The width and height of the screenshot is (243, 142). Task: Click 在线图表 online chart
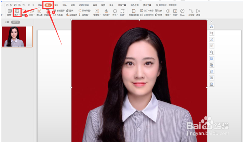(71, 15)
